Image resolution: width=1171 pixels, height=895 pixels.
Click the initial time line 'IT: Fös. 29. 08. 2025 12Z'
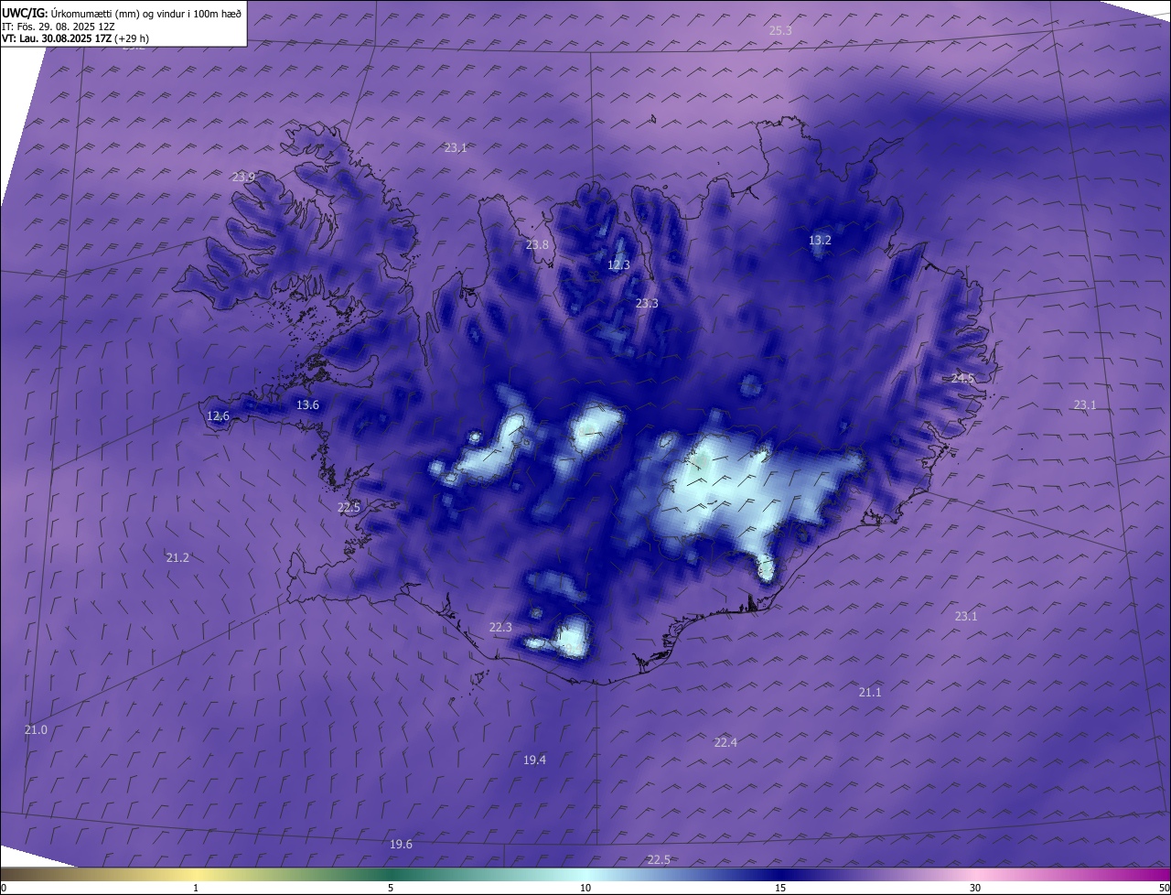[x=58, y=27]
